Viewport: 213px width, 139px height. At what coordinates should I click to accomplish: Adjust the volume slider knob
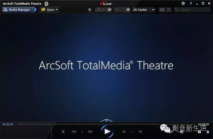pos(182,132)
